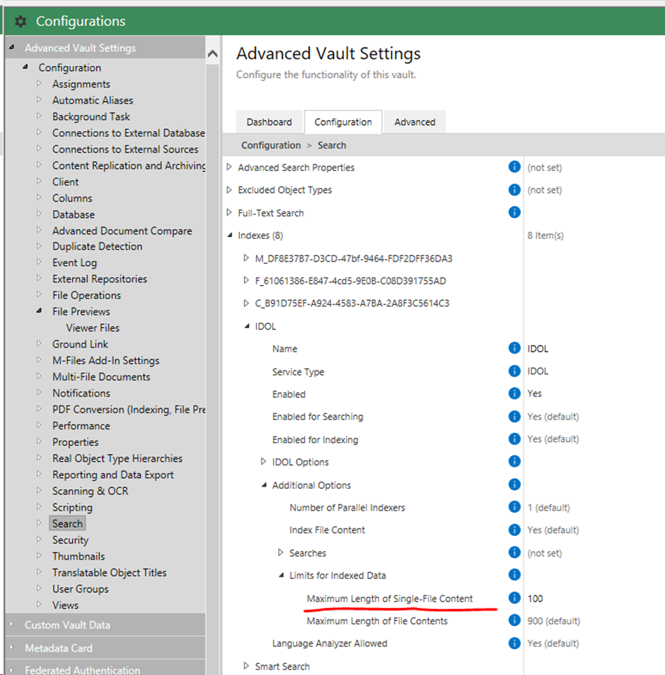Select Automatic Aliases in the tree
Screen dimensions: 665x675
coord(93,100)
